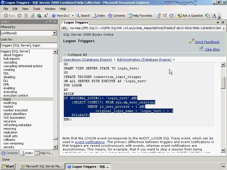Open the How Do I page

click(x=61, y=16)
